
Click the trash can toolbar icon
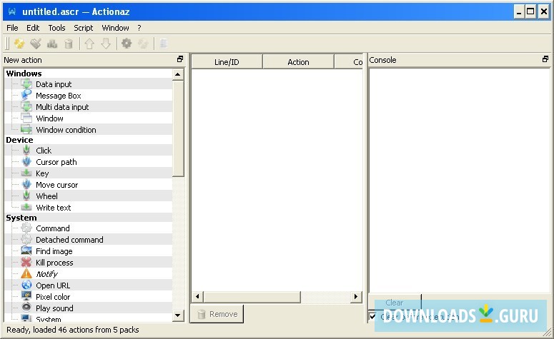click(x=69, y=44)
